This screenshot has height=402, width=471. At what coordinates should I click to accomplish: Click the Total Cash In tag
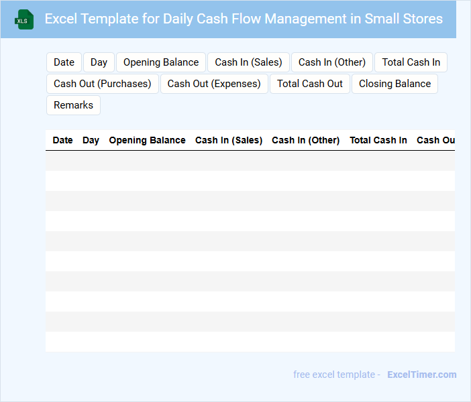click(x=411, y=62)
